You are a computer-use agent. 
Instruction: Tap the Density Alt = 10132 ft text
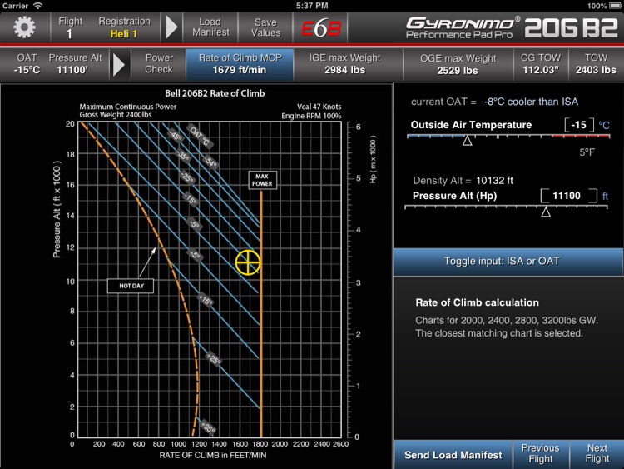463,181
